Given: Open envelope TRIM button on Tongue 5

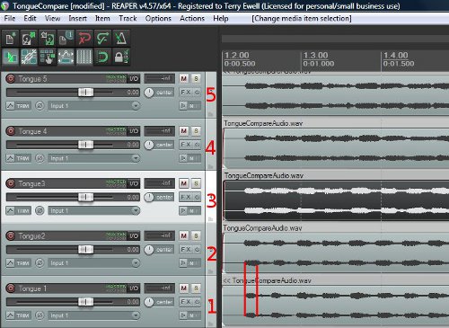Looking at the screenshot, I should [x=18, y=106].
